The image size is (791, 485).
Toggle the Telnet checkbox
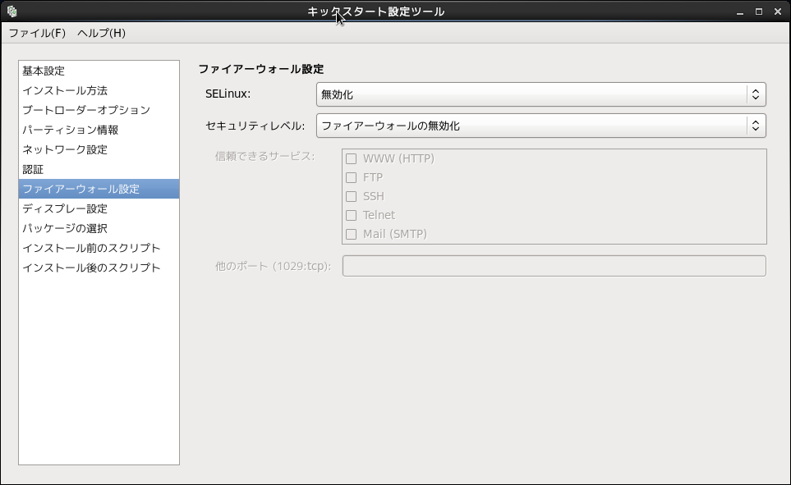pos(352,215)
